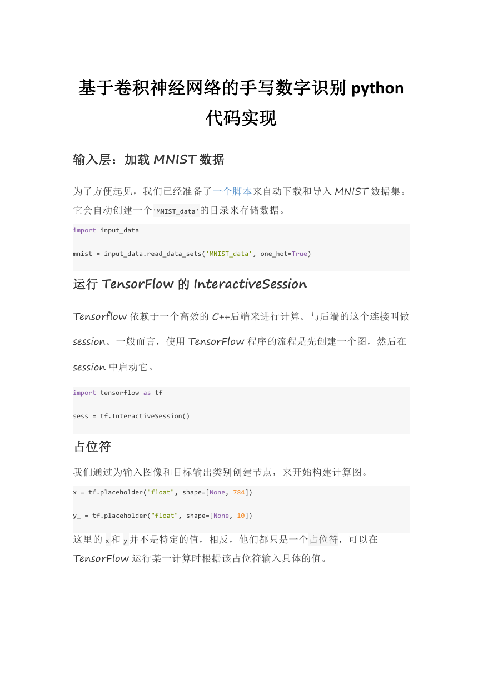Viewport: 483px width, 683px height.
Task: Click the word "Tensorflow" starting the paragraph
Action: coord(100,316)
